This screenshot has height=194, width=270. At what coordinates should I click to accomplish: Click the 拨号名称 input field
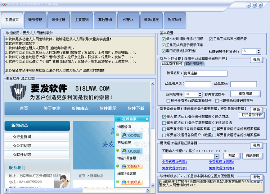point(205,74)
